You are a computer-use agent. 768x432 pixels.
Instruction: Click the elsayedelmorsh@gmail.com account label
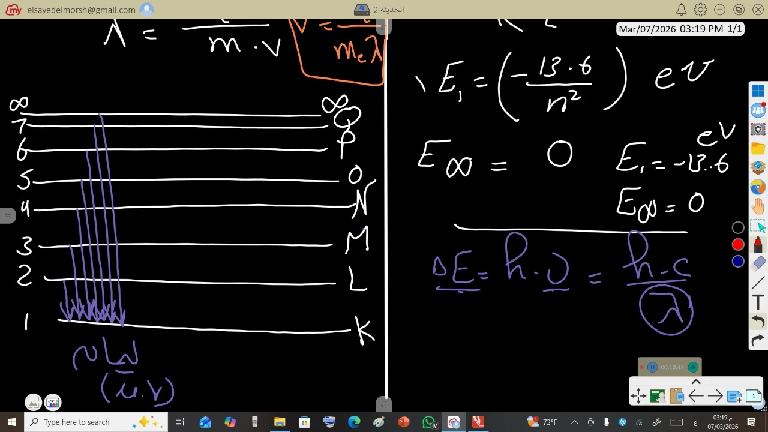(x=81, y=10)
